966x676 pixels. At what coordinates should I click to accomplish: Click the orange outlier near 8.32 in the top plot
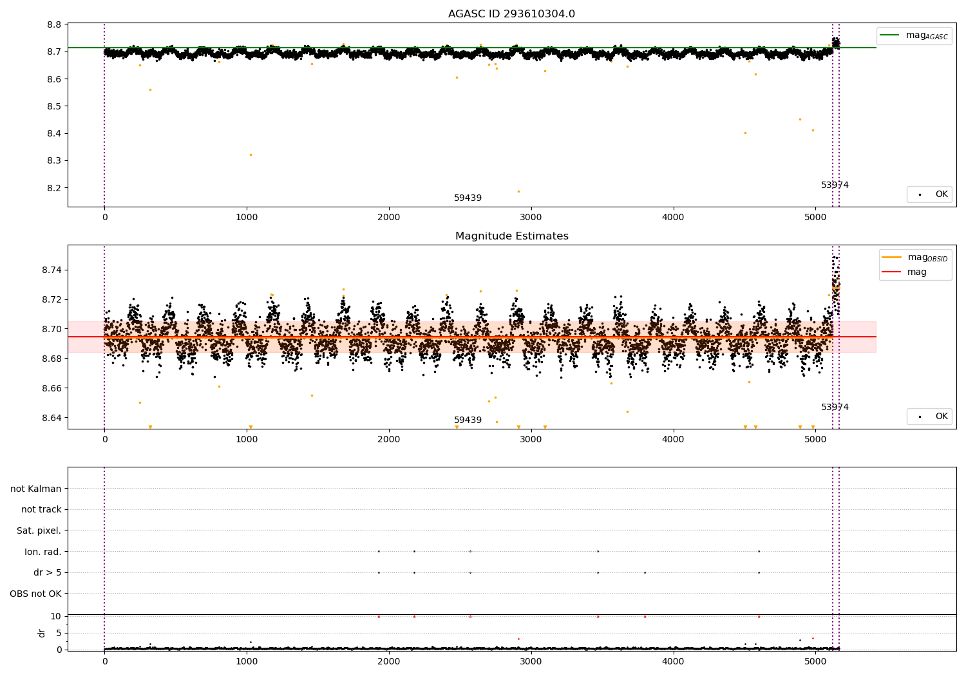[251, 155]
